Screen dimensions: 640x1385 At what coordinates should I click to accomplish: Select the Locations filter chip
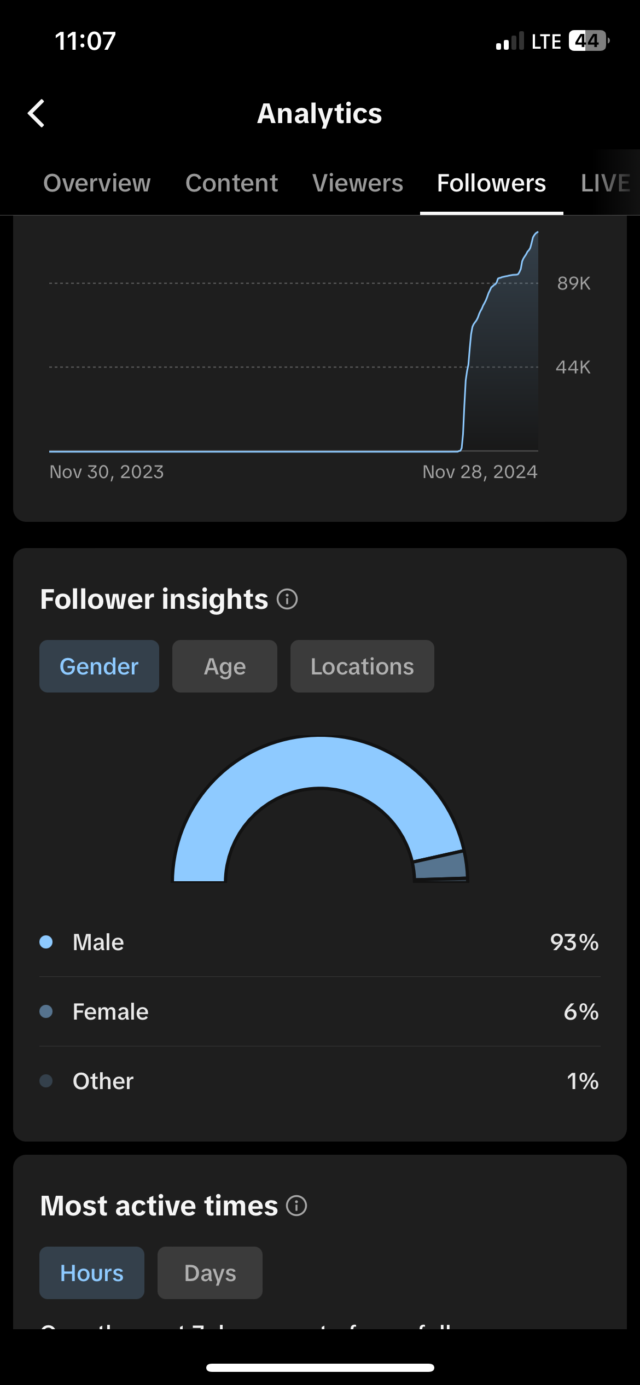362,666
